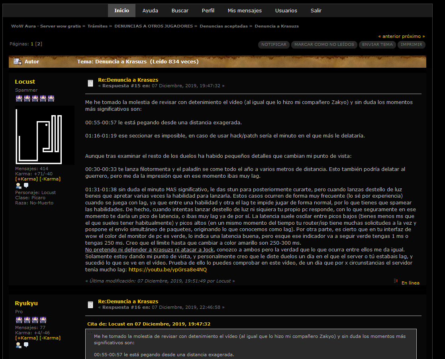Open Mis mensajes
445x359 pixels.
coord(245,10)
